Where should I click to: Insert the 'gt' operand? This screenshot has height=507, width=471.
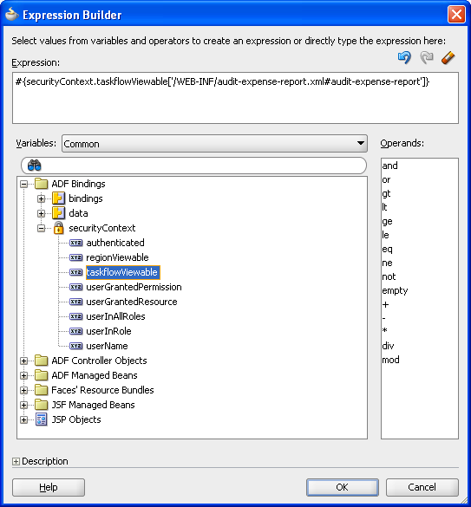coord(386,193)
